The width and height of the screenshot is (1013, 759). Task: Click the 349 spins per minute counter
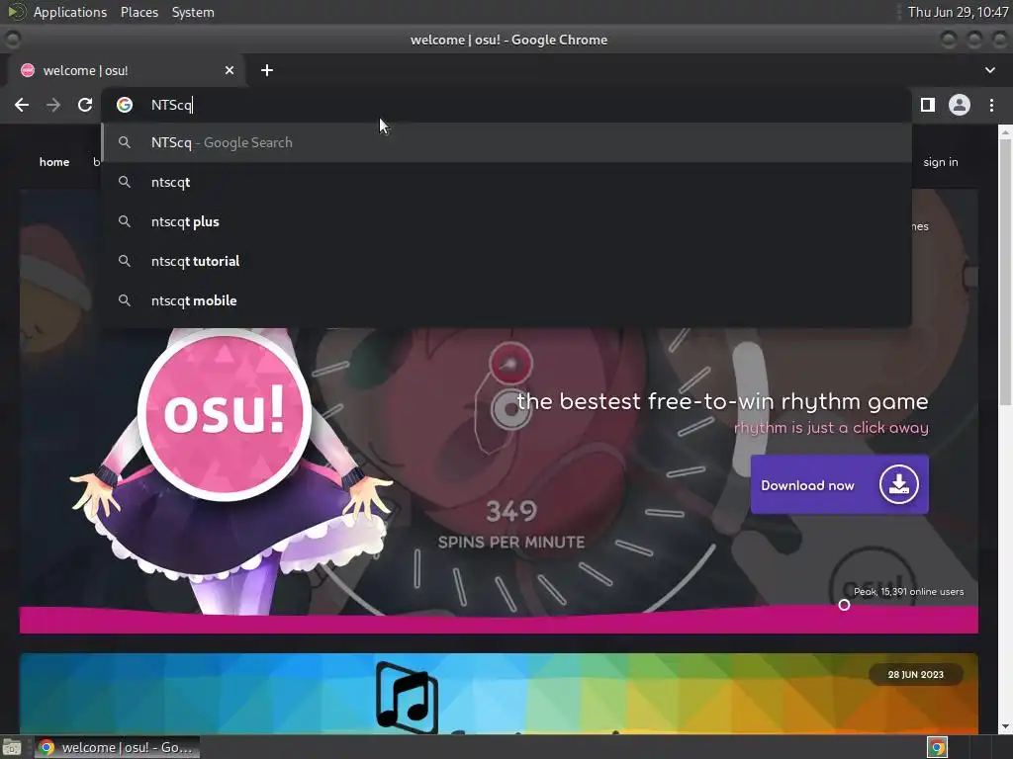pyautogui.click(x=511, y=524)
